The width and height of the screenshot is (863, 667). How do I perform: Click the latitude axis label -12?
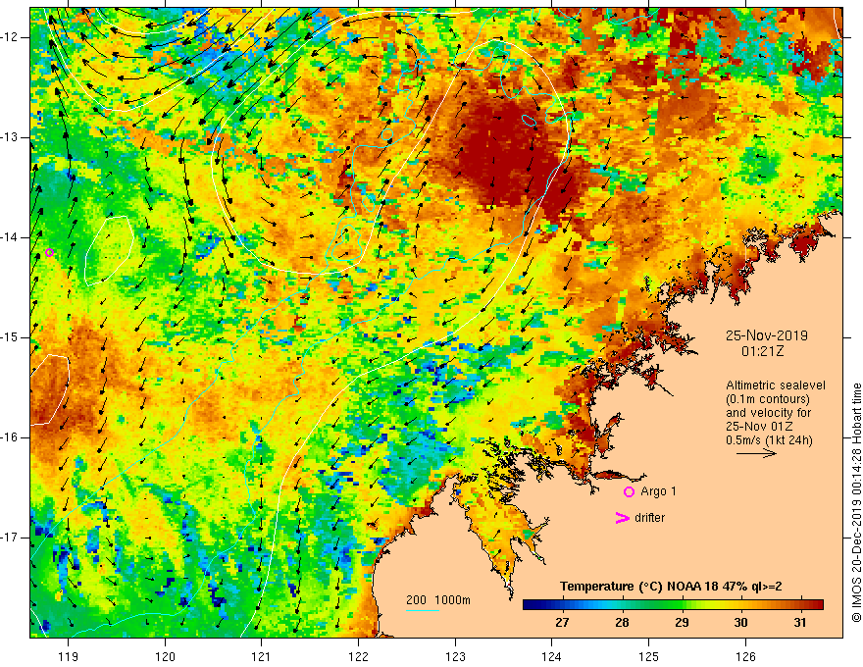point(11,37)
